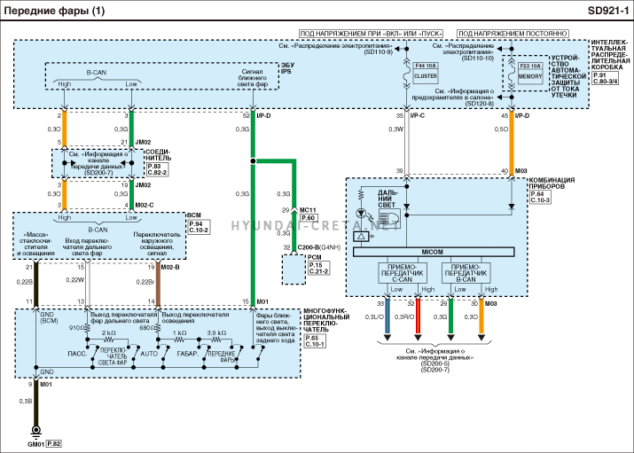Click the Сигнал ближнего света фар text
The width and height of the screenshot is (634, 453).
click(253, 78)
